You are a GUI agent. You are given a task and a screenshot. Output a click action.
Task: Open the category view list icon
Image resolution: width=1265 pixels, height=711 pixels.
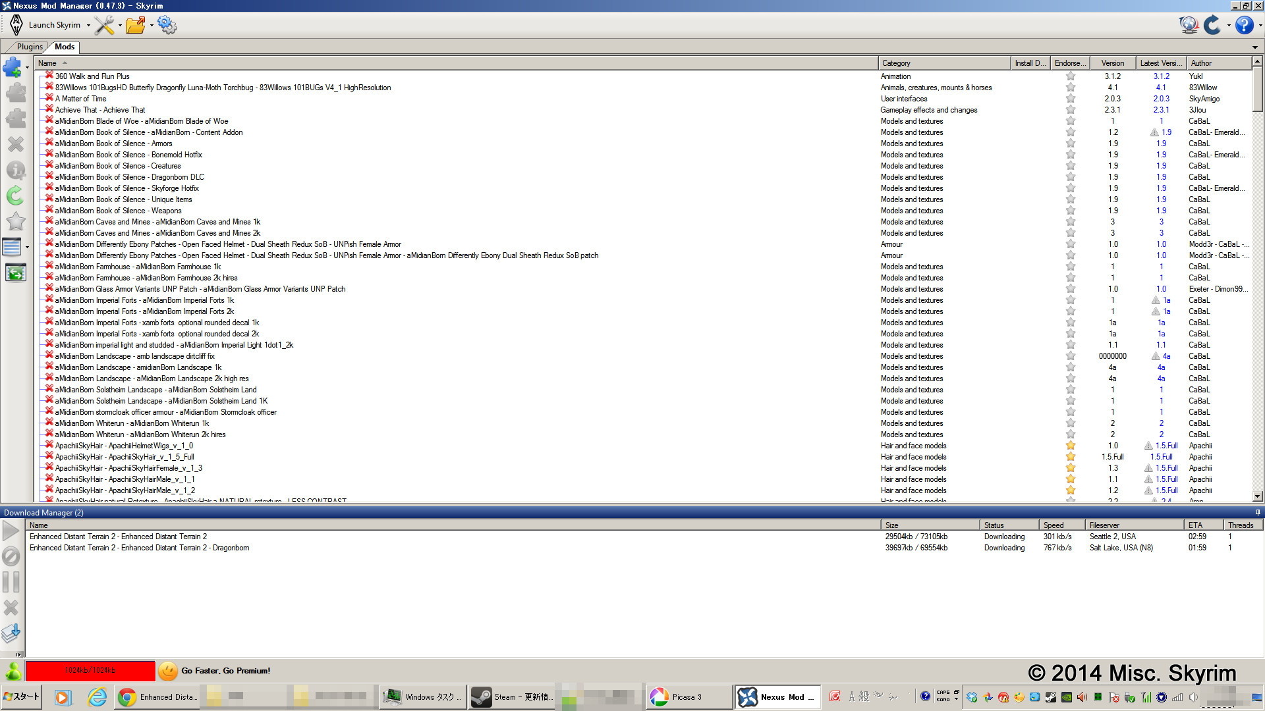point(12,247)
